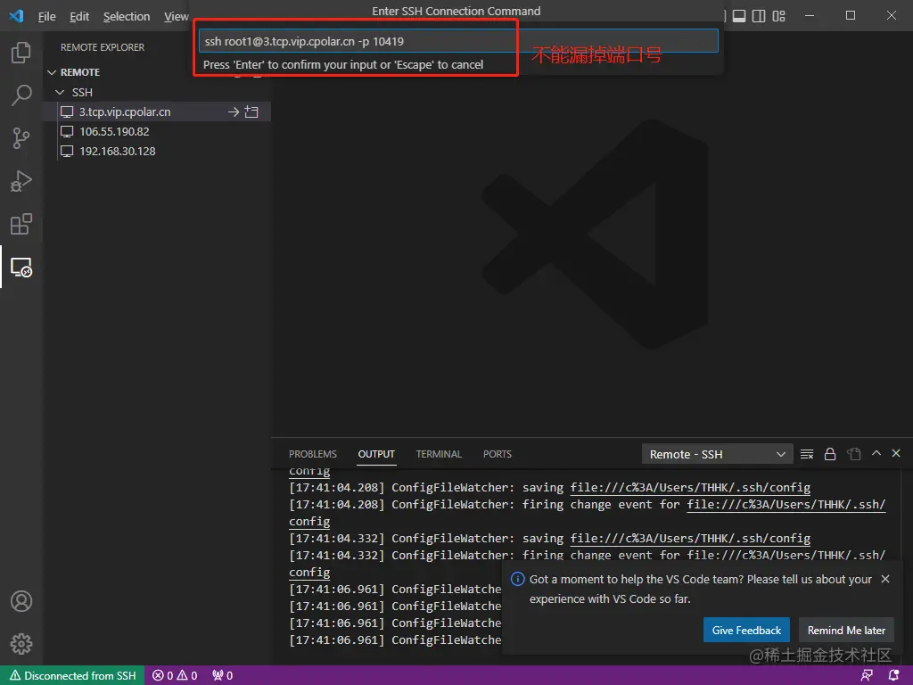This screenshot has height=685, width=913.
Task: Select host 3.tcp.vip.cpolar.cn
Action: tap(125, 111)
